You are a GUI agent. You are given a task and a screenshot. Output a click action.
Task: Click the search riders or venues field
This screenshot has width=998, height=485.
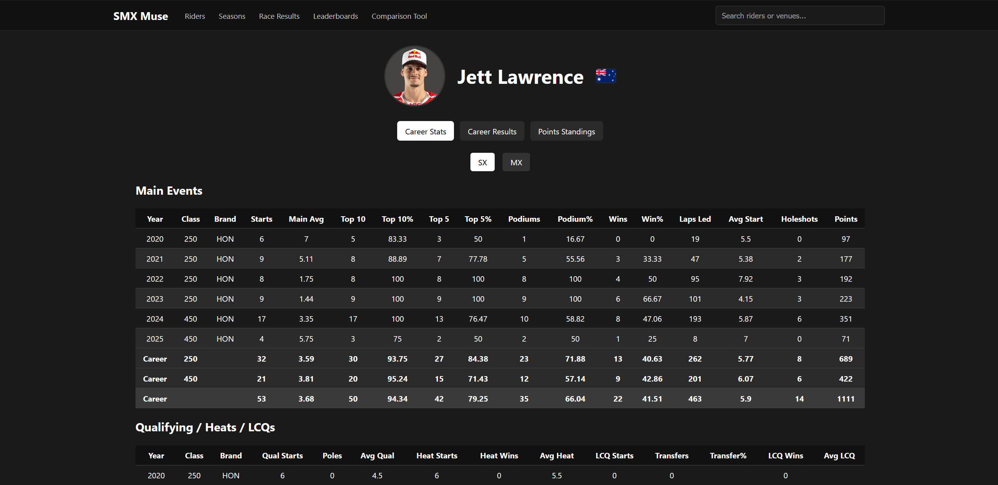point(799,15)
